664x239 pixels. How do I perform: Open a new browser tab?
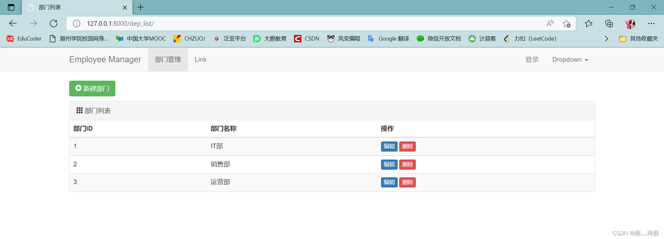pos(141,7)
